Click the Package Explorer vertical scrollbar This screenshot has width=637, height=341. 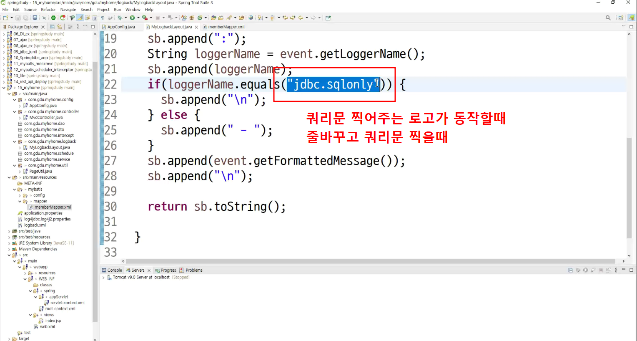click(x=95, y=192)
